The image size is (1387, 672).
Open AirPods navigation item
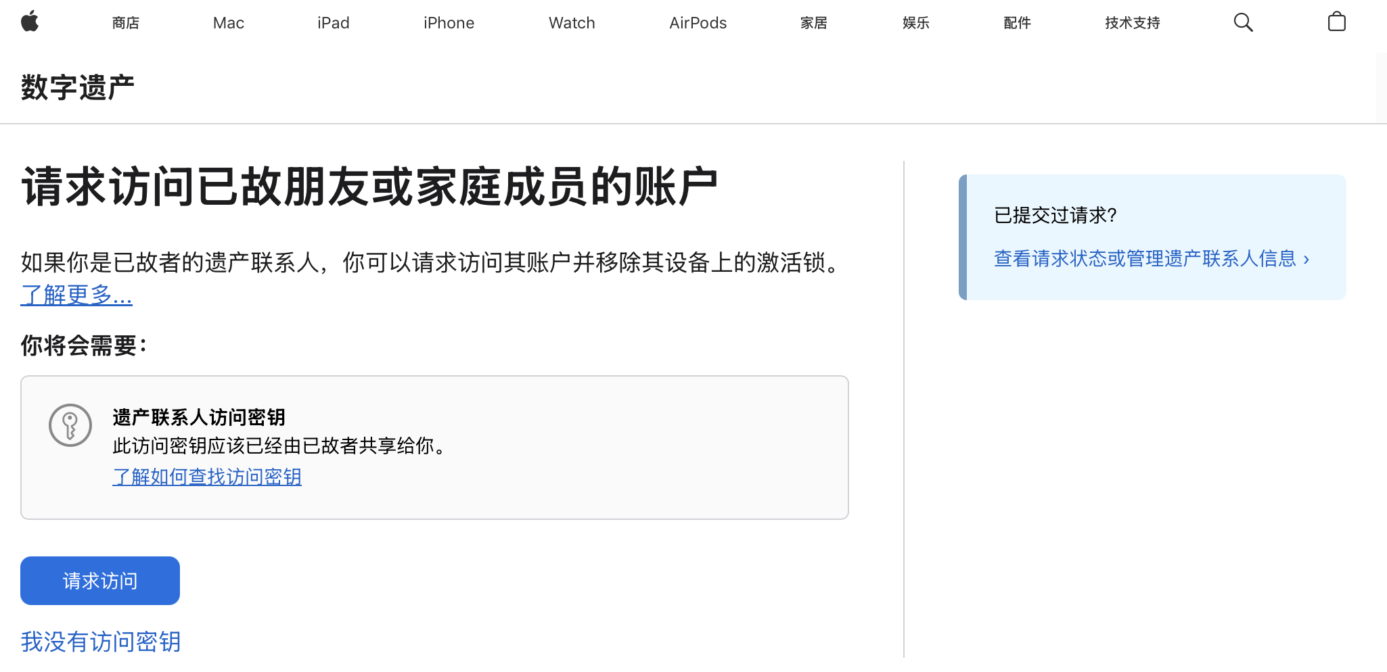[x=698, y=23]
